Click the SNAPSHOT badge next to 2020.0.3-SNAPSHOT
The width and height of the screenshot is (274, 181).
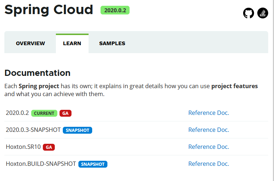pyautogui.click(x=77, y=130)
